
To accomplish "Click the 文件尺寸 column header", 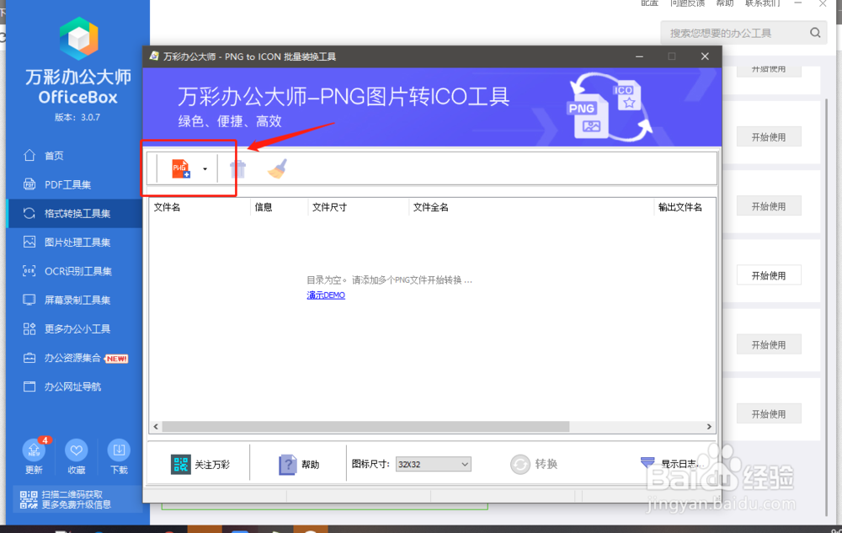I will coord(330,207).
